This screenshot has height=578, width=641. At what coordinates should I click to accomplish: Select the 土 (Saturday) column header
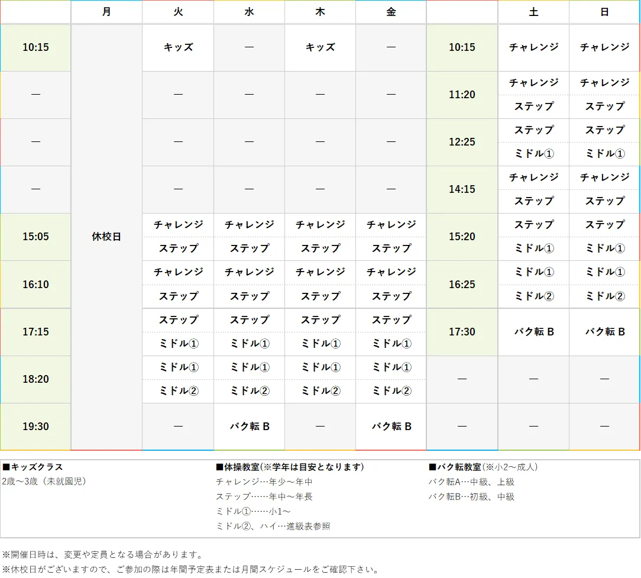tap(533, 12)
